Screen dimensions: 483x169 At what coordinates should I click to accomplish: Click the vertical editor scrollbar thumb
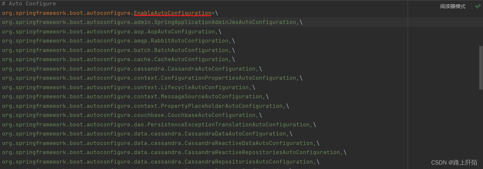[481, 68]
